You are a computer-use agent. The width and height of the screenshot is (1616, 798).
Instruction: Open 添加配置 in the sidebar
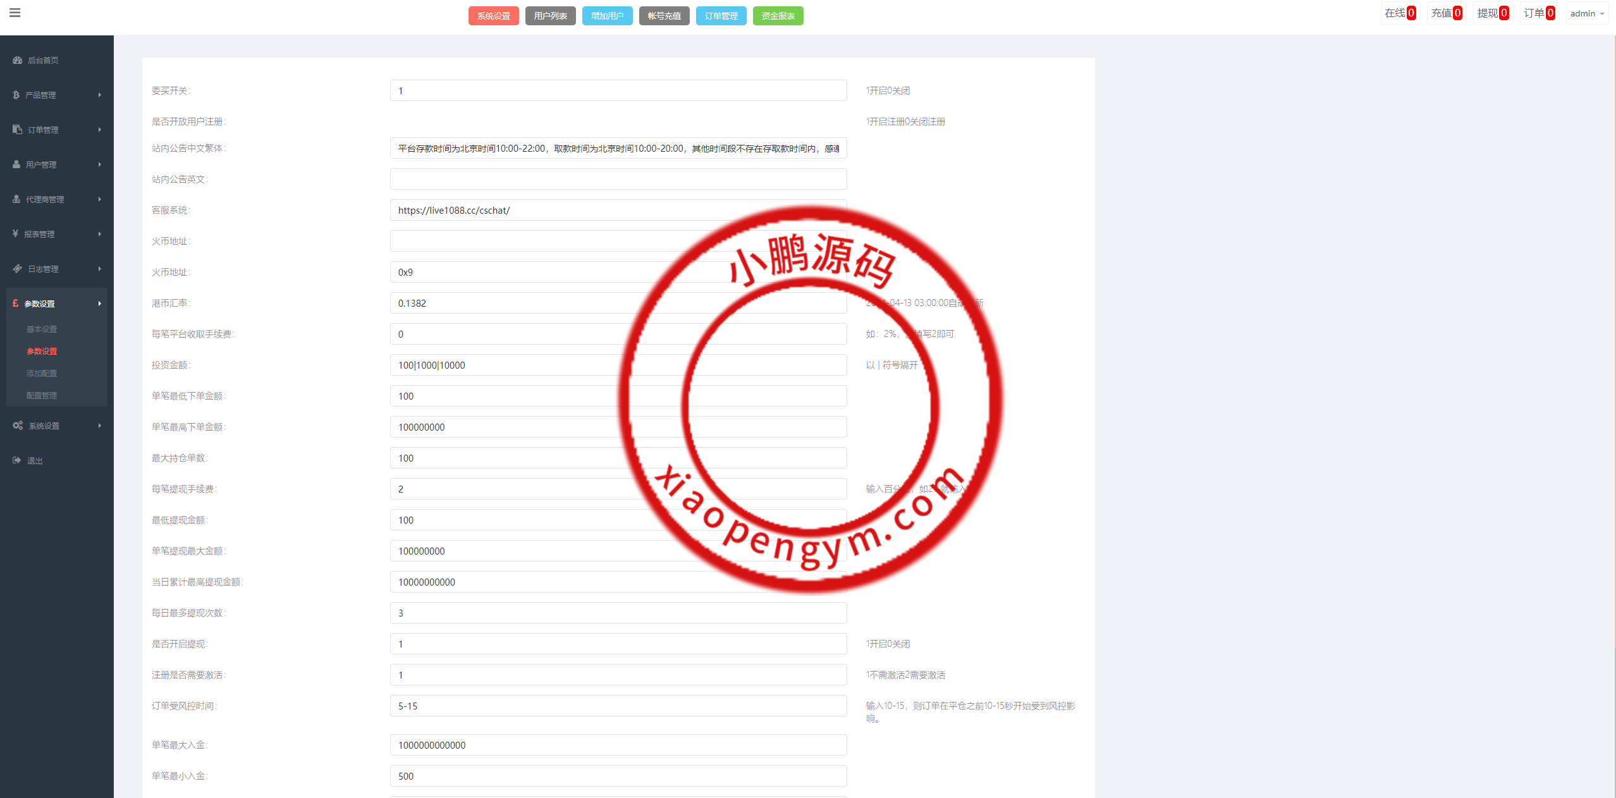[42, 374]
